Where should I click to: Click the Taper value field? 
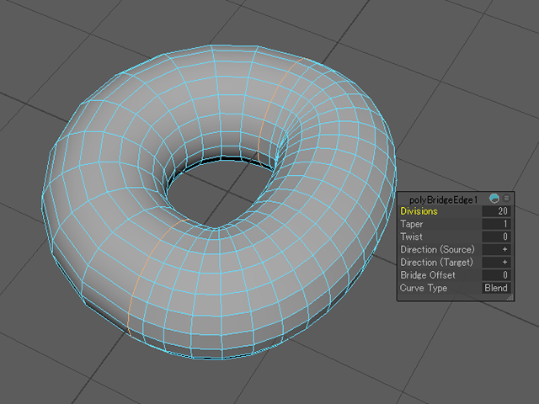click(496, 224)
